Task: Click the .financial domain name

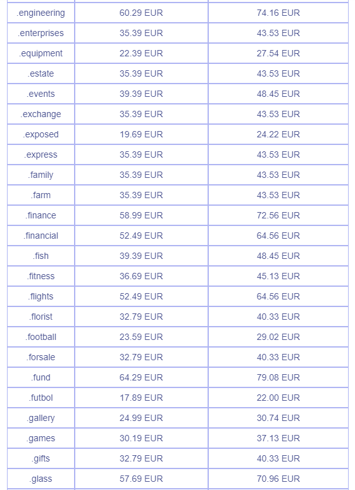Action: click(41, 236)
